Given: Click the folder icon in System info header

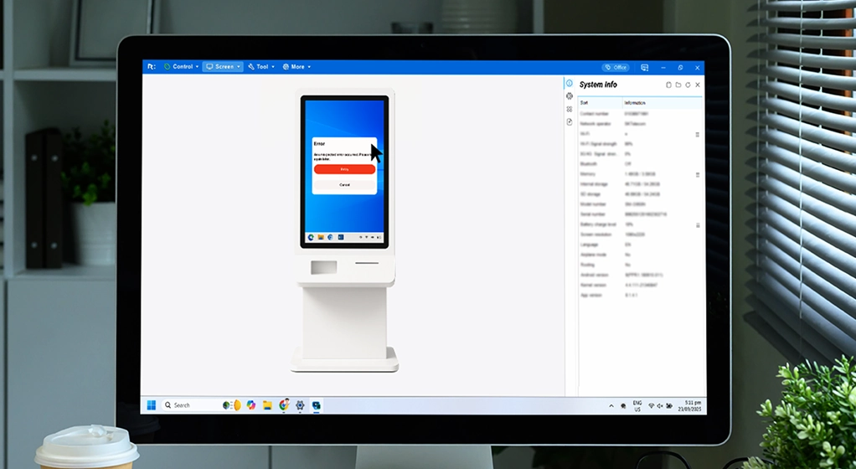Looking at the screenshot, I should (678, 85).
